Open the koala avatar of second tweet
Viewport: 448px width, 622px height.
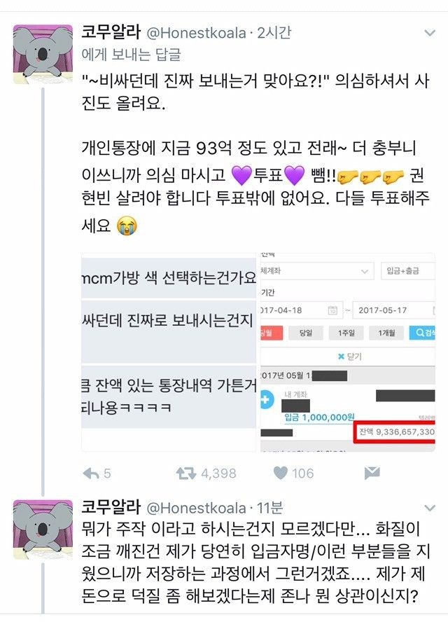click(x=43, y=530)
